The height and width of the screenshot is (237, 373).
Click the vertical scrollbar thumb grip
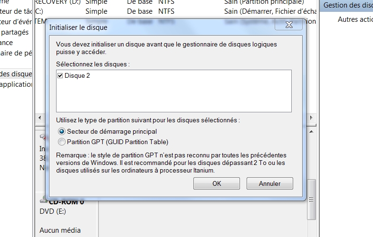point(311,200)
